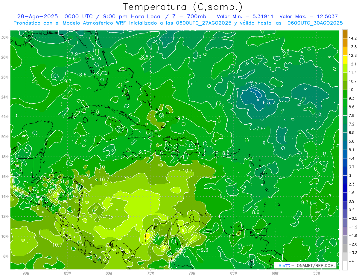Click the legend value '-4'
359x277 pixels.
(x=352, y=261)
